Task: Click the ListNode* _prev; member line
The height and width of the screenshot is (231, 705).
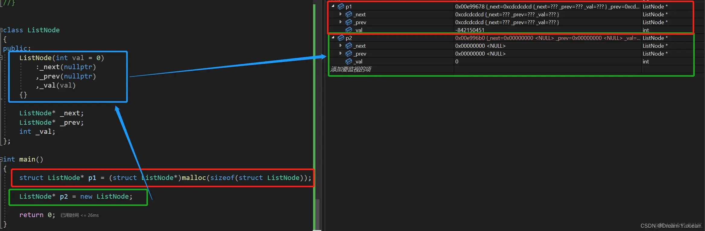Action: click(x=52, y=122)
